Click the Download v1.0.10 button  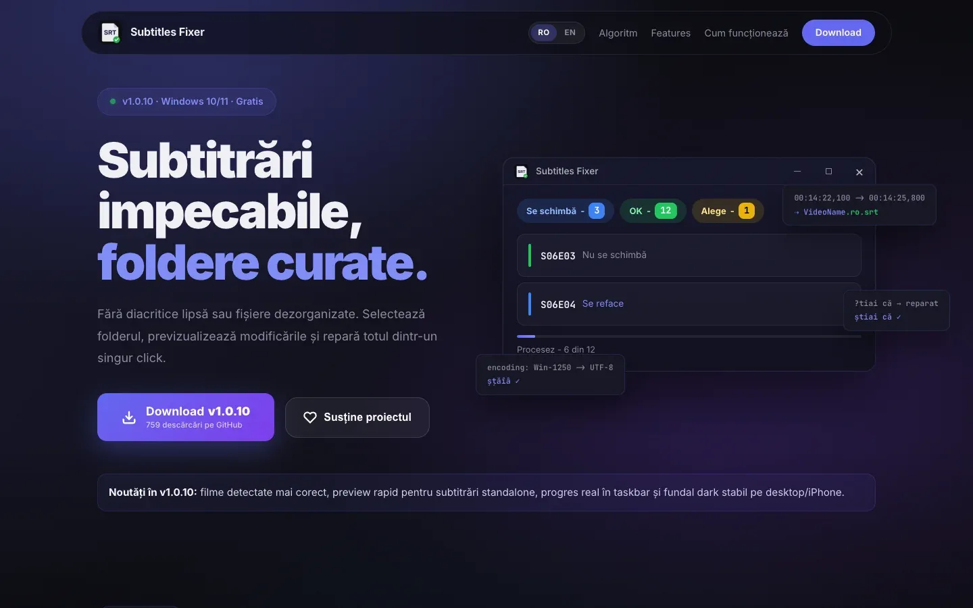(x=186, y=417)
